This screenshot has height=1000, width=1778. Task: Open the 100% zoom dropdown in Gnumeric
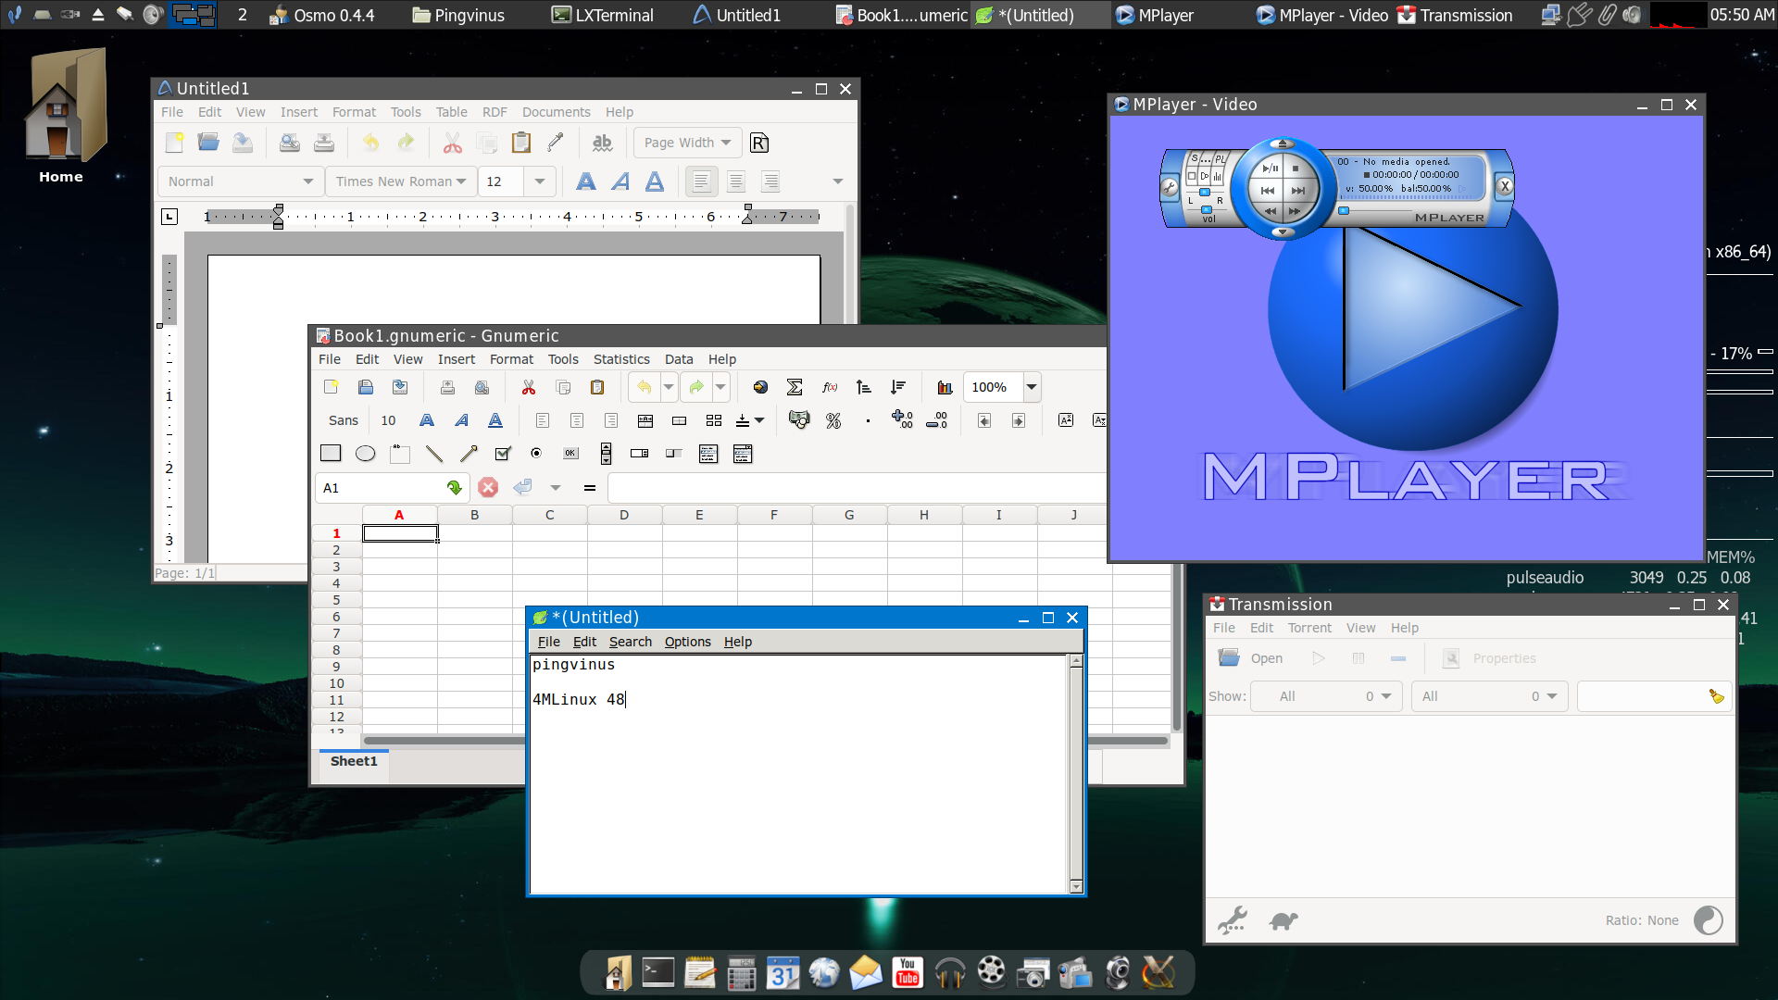1031,387
